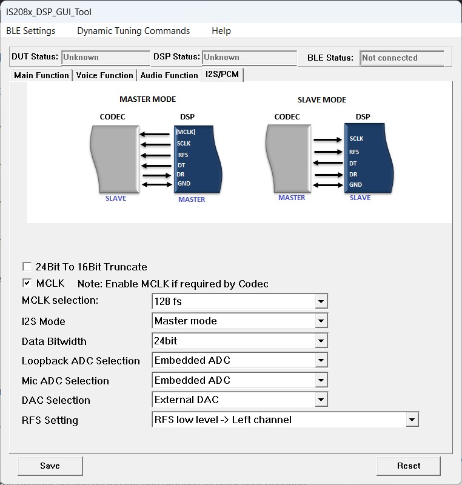462x485 pixels.
Task: Open the BLE Settings menu
Action: 30,31
